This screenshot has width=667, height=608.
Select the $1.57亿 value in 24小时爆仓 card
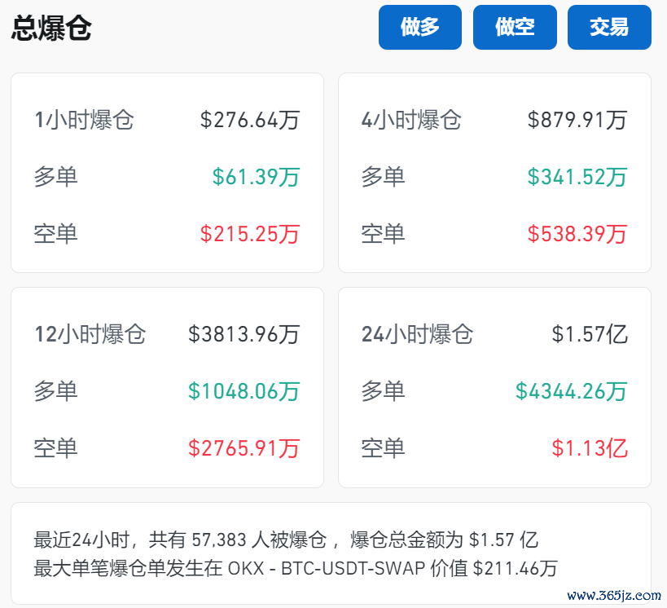click(x=590, y=334)
